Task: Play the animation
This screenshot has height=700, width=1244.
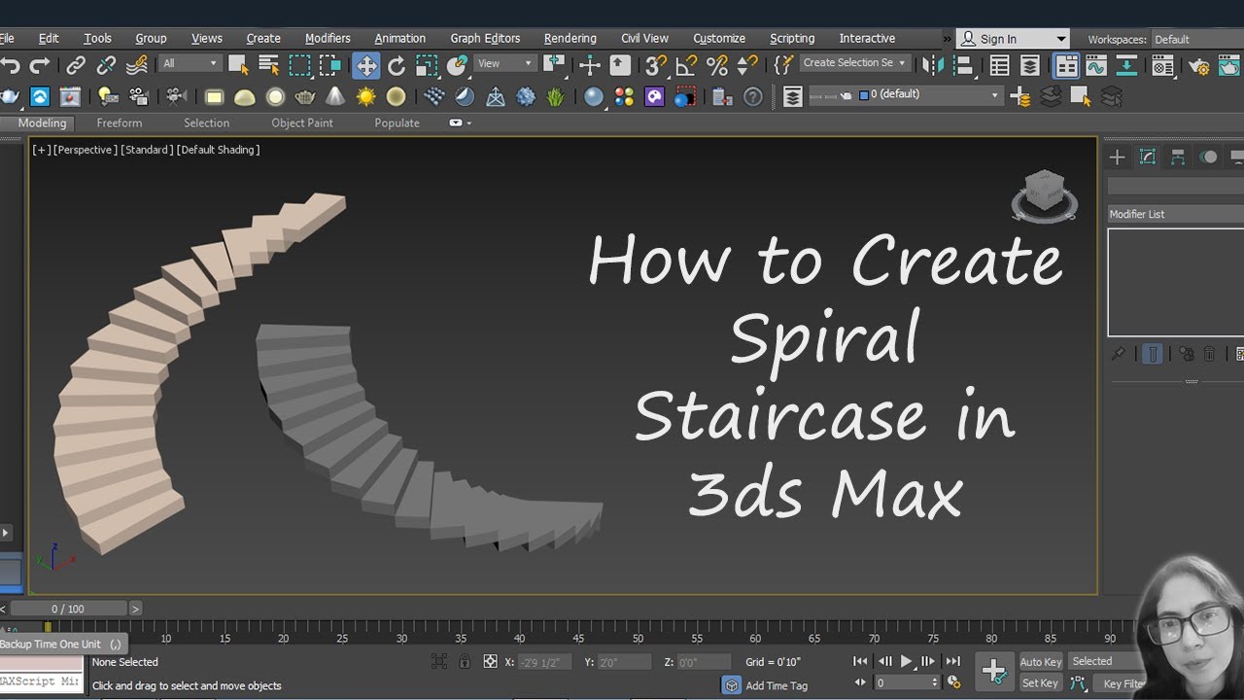Action: coord(907,661)
